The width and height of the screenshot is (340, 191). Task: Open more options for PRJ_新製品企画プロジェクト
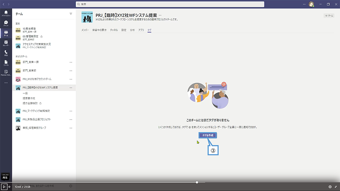71,119
